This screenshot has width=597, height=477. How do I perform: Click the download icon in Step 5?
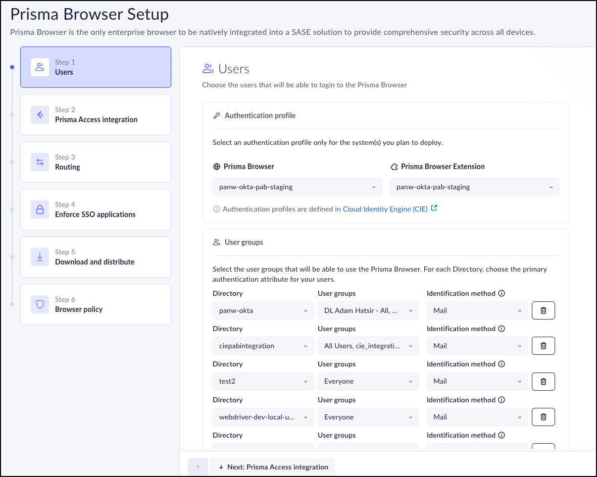pos(40,257)
